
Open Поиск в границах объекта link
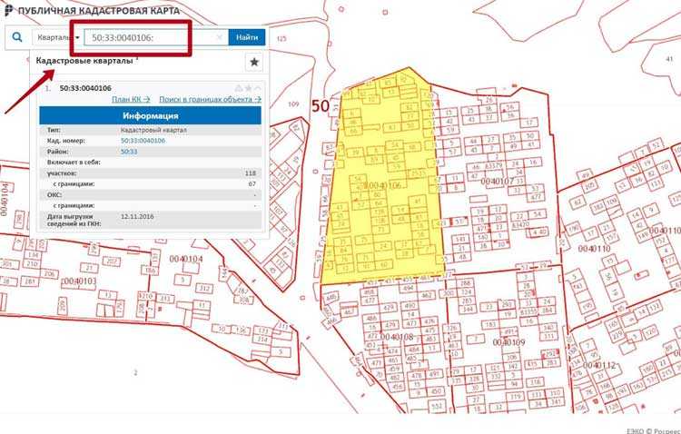[209, 99]
